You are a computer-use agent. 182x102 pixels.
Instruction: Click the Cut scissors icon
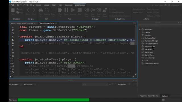pos(18,9)
